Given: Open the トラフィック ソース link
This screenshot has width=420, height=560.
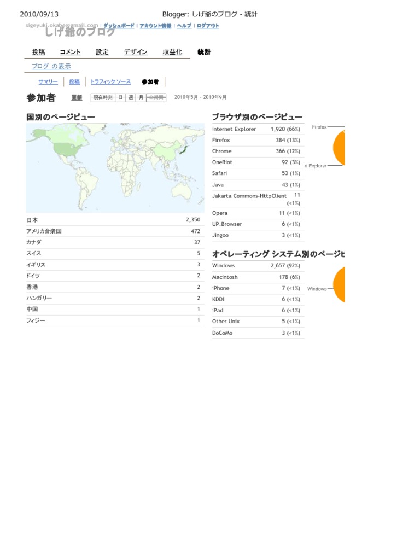Looking at the screenshot, I should coord(110,82).
